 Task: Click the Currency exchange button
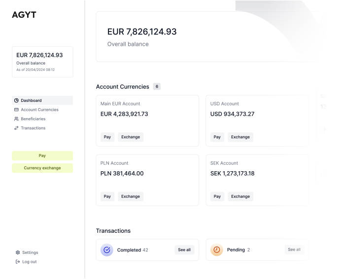pyautogui.click(x=42, y=168)
